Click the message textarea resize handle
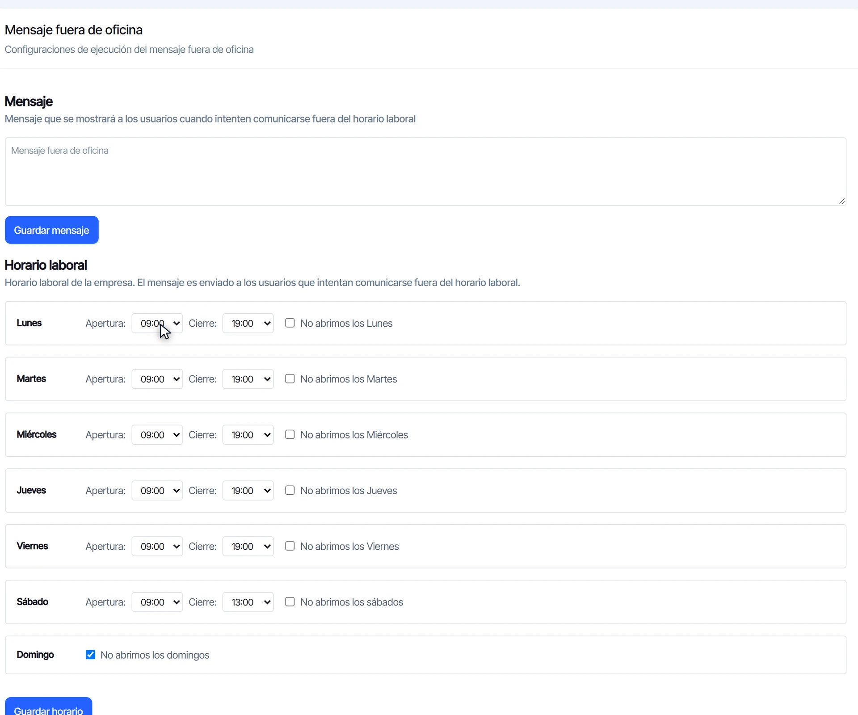 pos(842,201)
